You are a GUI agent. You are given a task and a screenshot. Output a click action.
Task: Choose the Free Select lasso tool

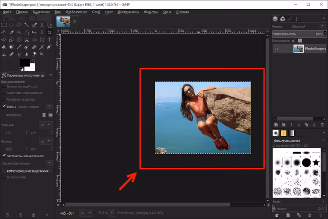(x=19, y=25)
